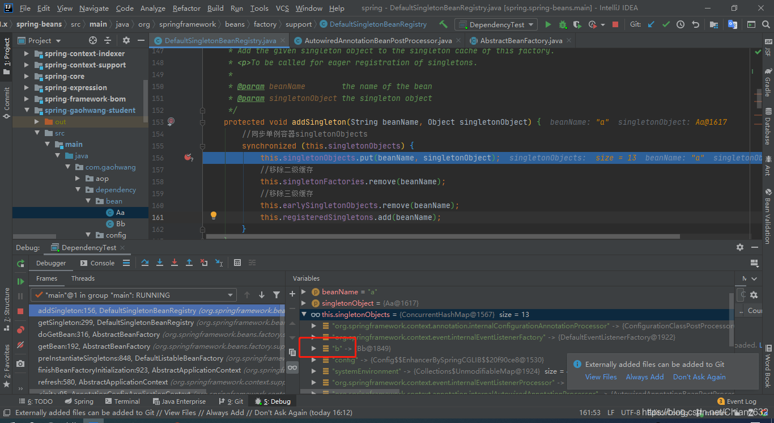The image size is (774, 423).
Task: Run with Coverage icon in toolbar
Action: click(577, 24)
